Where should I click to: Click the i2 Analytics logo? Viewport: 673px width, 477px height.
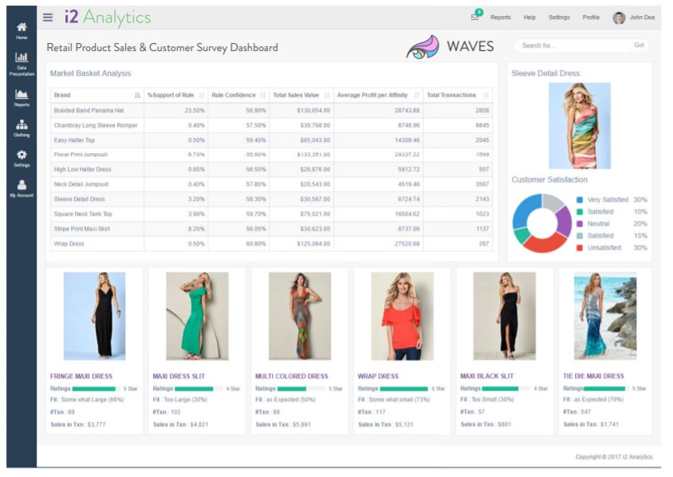coord(108,18)
